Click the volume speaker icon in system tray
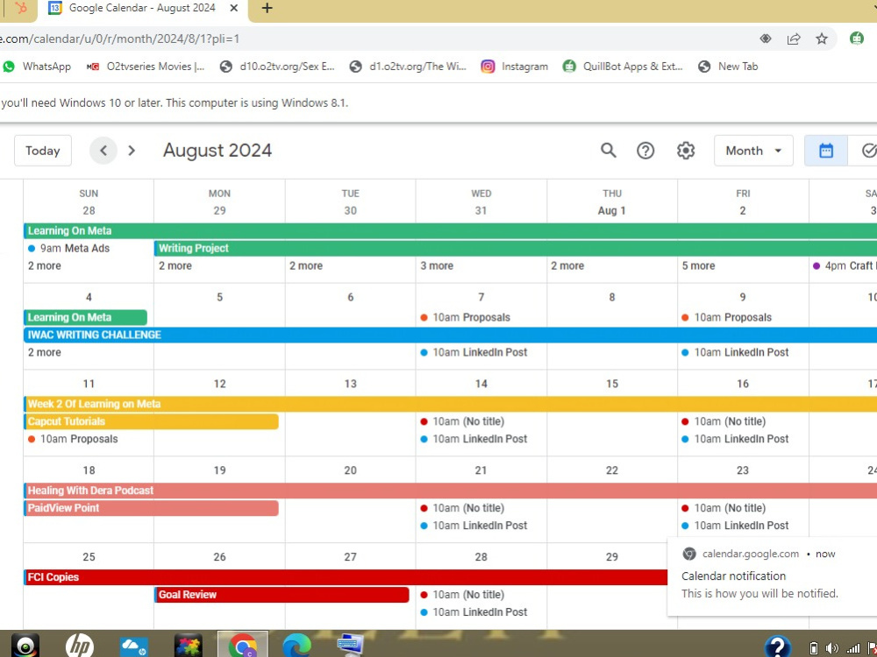Image resolution: width=877 pixels, height=657 pixels. (x=831, y=648)
